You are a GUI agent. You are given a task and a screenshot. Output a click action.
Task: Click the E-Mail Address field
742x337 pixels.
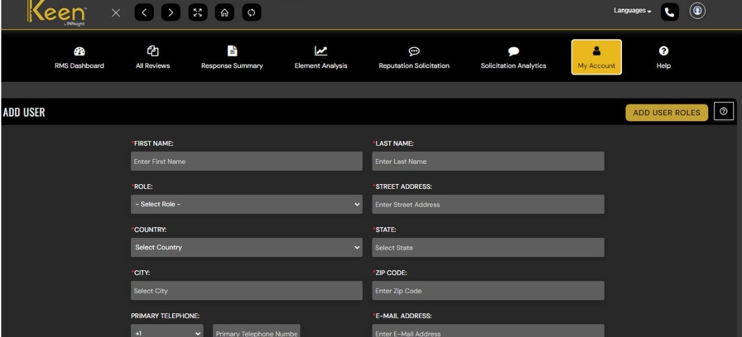(x=488, y=331)
